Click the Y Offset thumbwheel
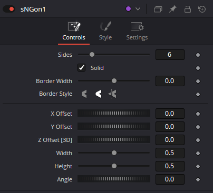 114,126
